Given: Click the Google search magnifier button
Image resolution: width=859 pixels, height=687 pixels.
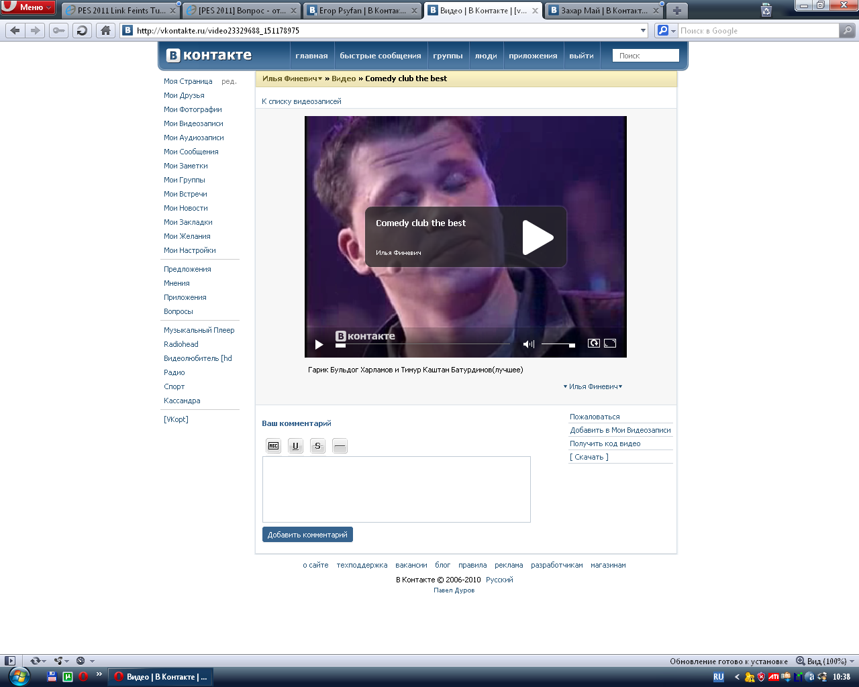Looking at the screenshot, I should (848, 30).
